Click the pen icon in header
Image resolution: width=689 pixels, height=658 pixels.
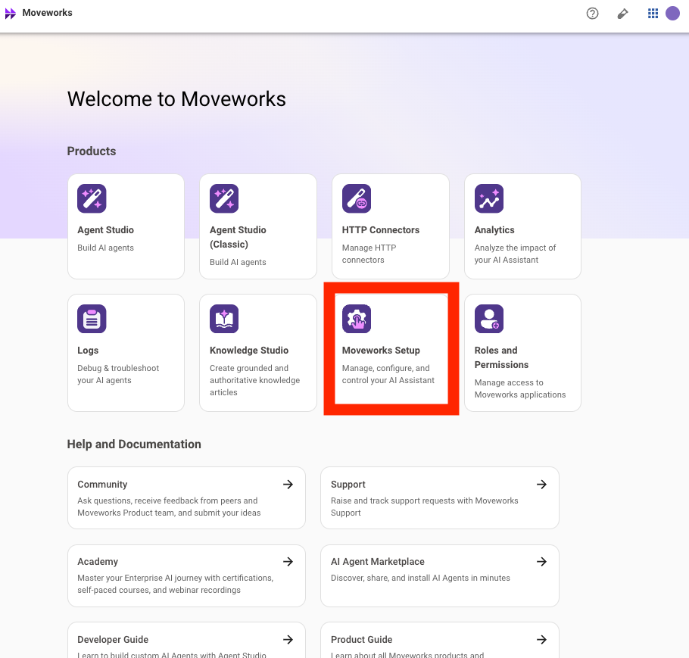(x=623, y=14)
